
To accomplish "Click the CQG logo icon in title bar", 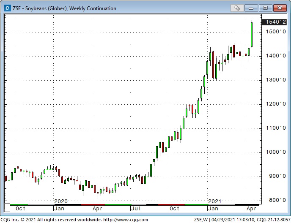I will (x=8, y=8).
